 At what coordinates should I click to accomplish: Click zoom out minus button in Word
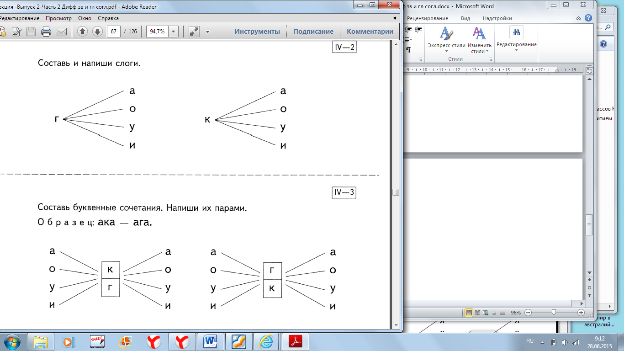point(528,313)
